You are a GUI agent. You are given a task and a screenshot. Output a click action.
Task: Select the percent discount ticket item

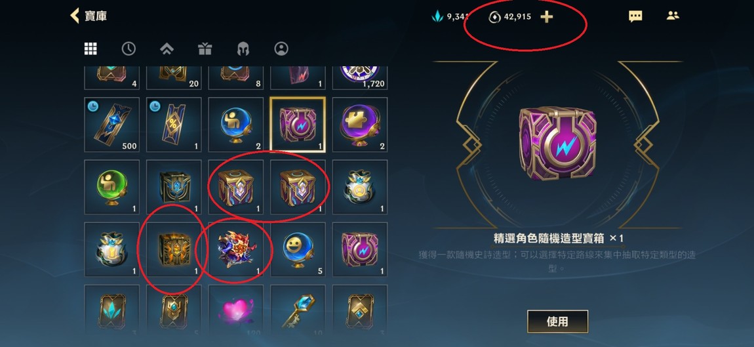[174, 125]
